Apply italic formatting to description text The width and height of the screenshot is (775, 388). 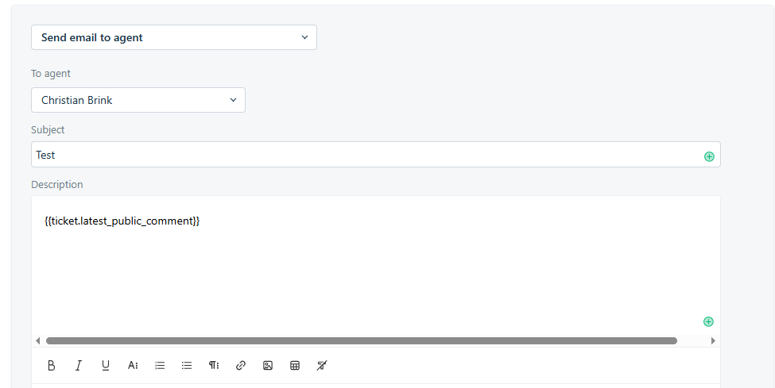[78, 365]
